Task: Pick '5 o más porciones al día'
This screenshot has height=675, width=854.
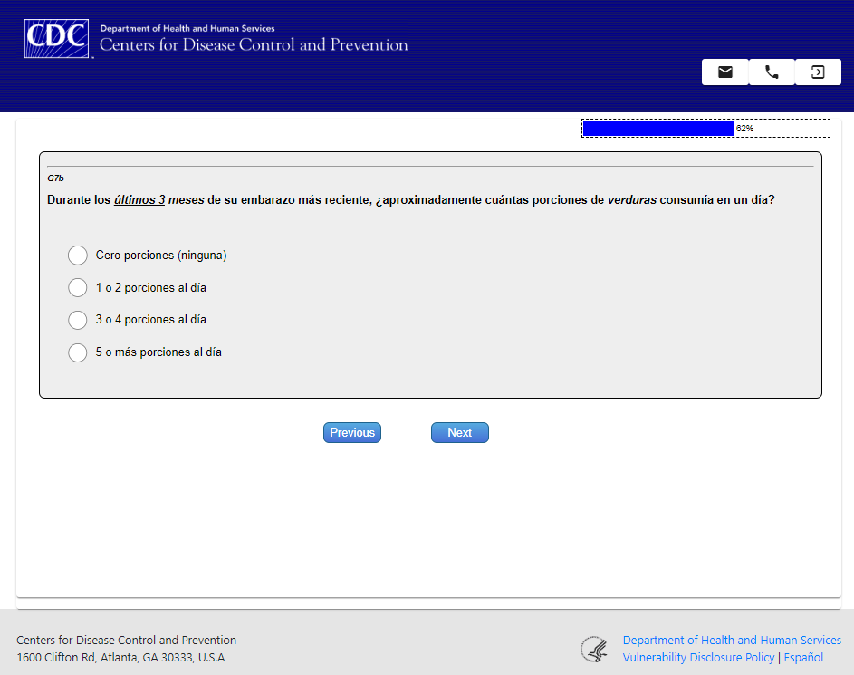Action: point(78,352)
